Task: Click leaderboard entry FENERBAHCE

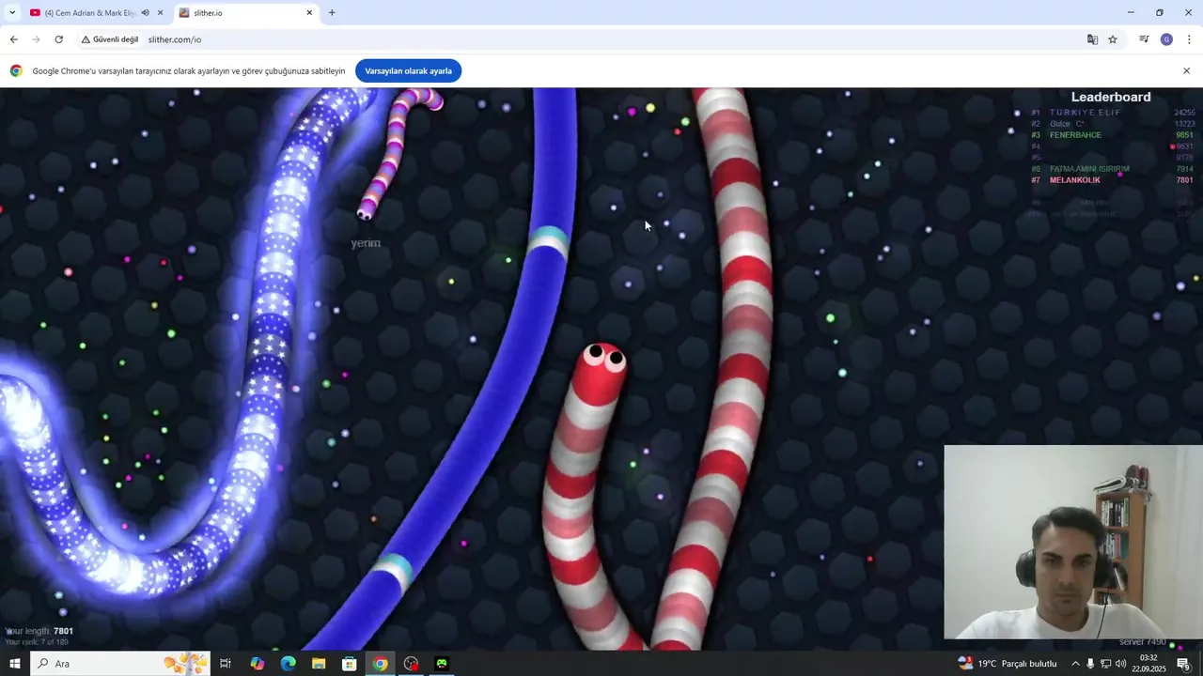Action: (1075, 135)
